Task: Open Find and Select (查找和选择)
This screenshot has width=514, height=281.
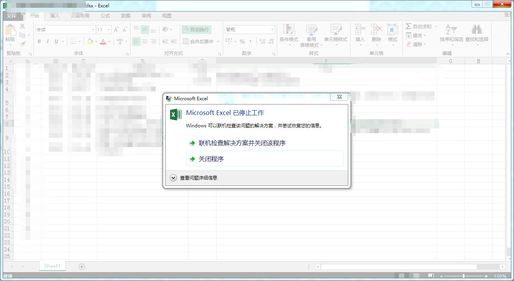Action: (477, 35)
